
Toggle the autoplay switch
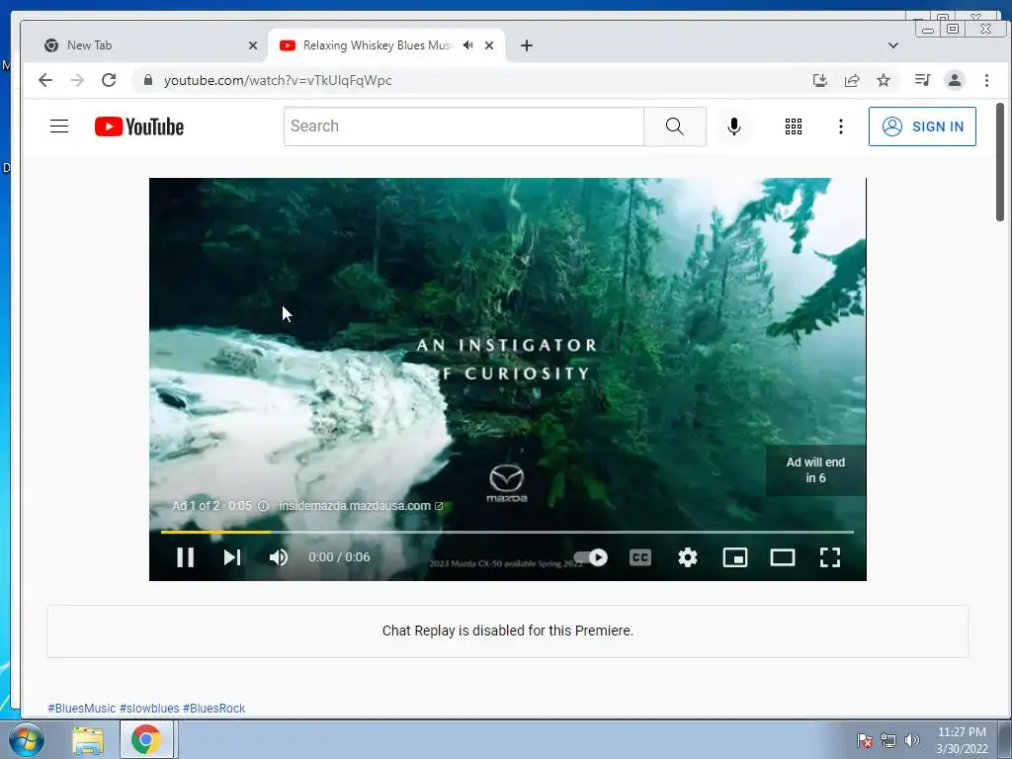pyautogui.click(x=591, y=557)
